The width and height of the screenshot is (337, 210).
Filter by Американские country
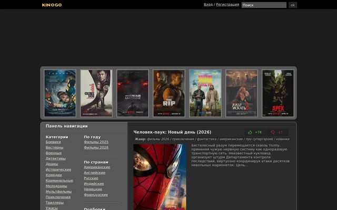(97, 167)
